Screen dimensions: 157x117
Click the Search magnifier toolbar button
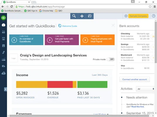[74, 16]
